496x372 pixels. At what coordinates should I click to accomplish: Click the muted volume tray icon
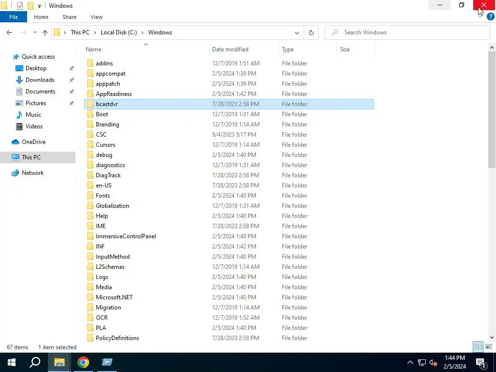point(434,362)
